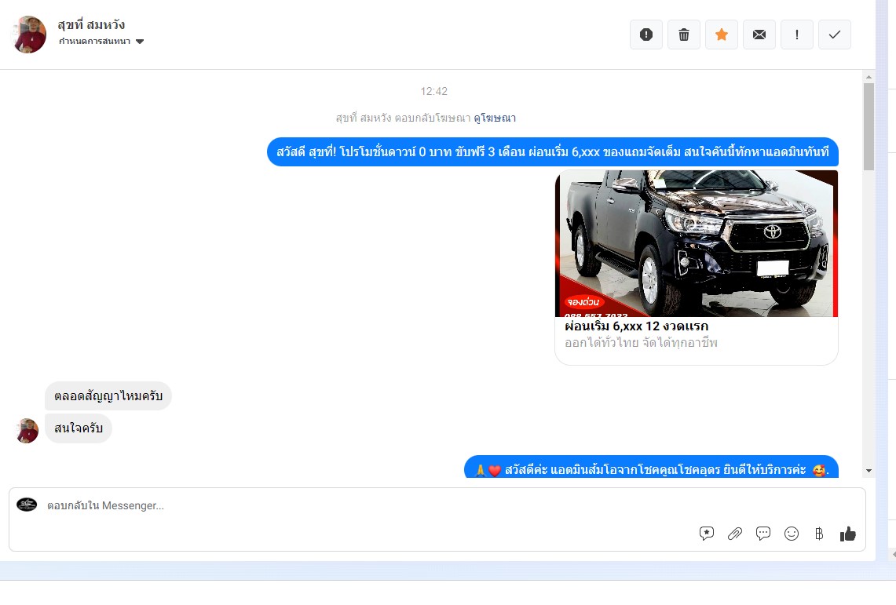Open saved replies star-bubble icon
896x605 pixels.
click(707, 534)
